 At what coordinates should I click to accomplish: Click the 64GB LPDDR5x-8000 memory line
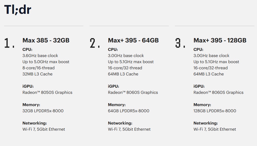pos(128,111)
